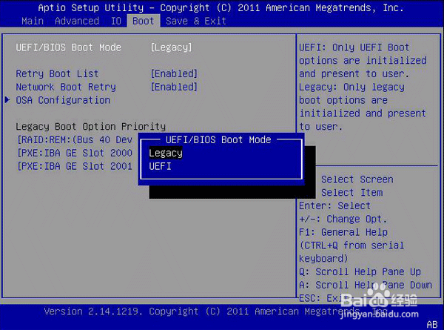
Task: Select the Boot tab
Action: (144, 21)
